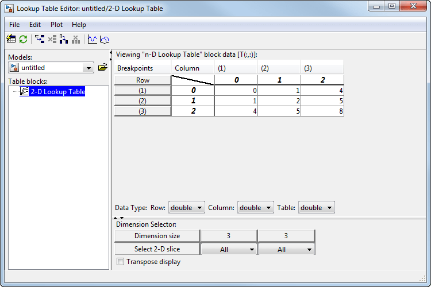Open the Help menu
Viewport: 431px width, 287px height.
click(79, 25)
